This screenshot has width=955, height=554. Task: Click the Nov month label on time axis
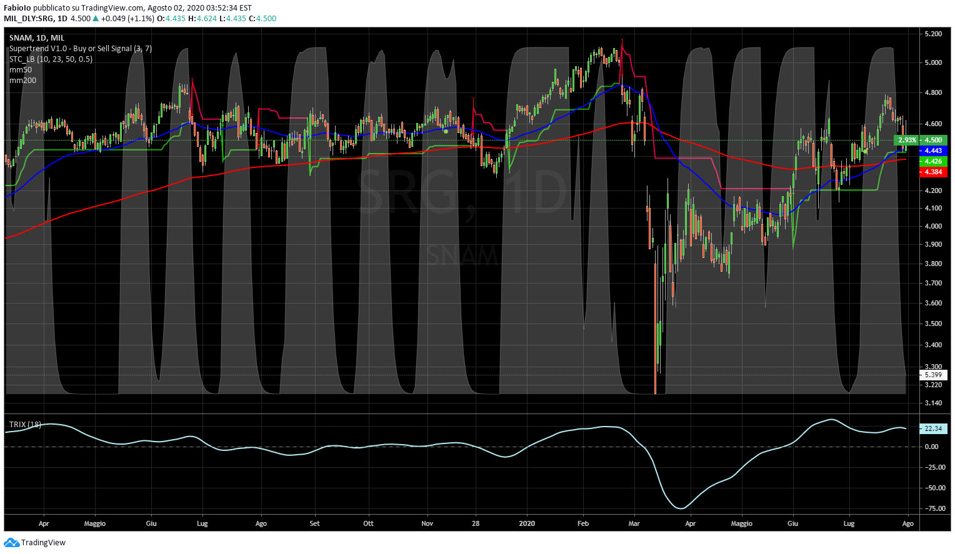[427, 523]
